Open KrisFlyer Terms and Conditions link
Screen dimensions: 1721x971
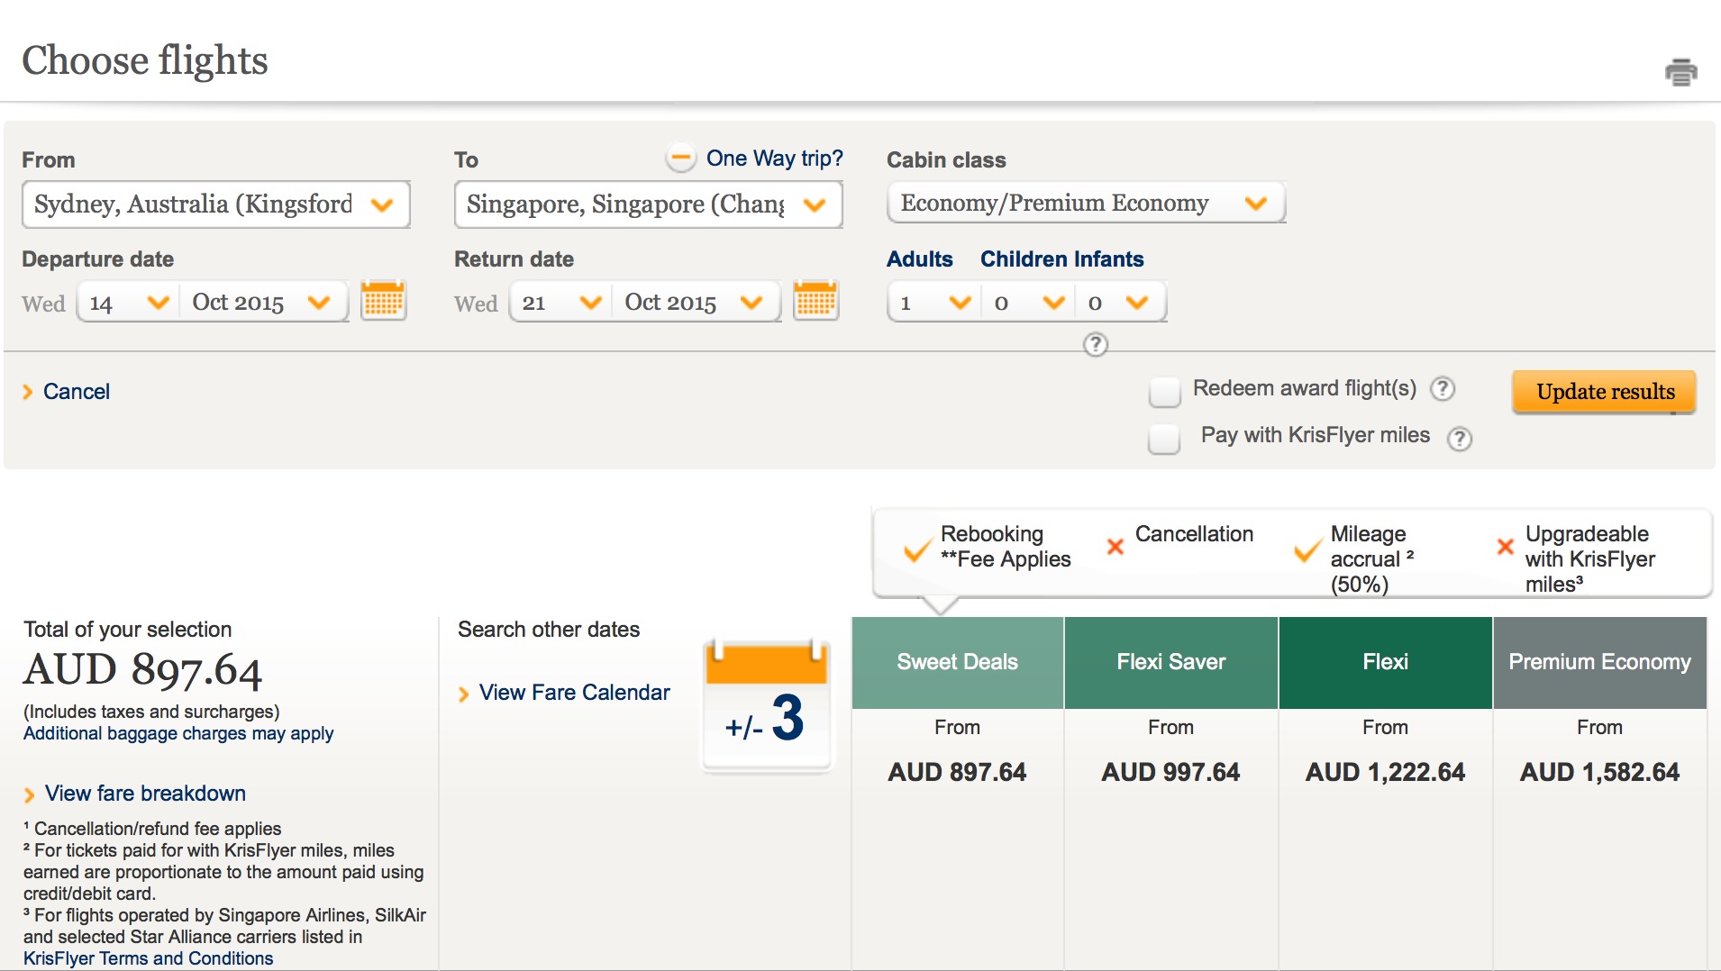tap(148, 958)
